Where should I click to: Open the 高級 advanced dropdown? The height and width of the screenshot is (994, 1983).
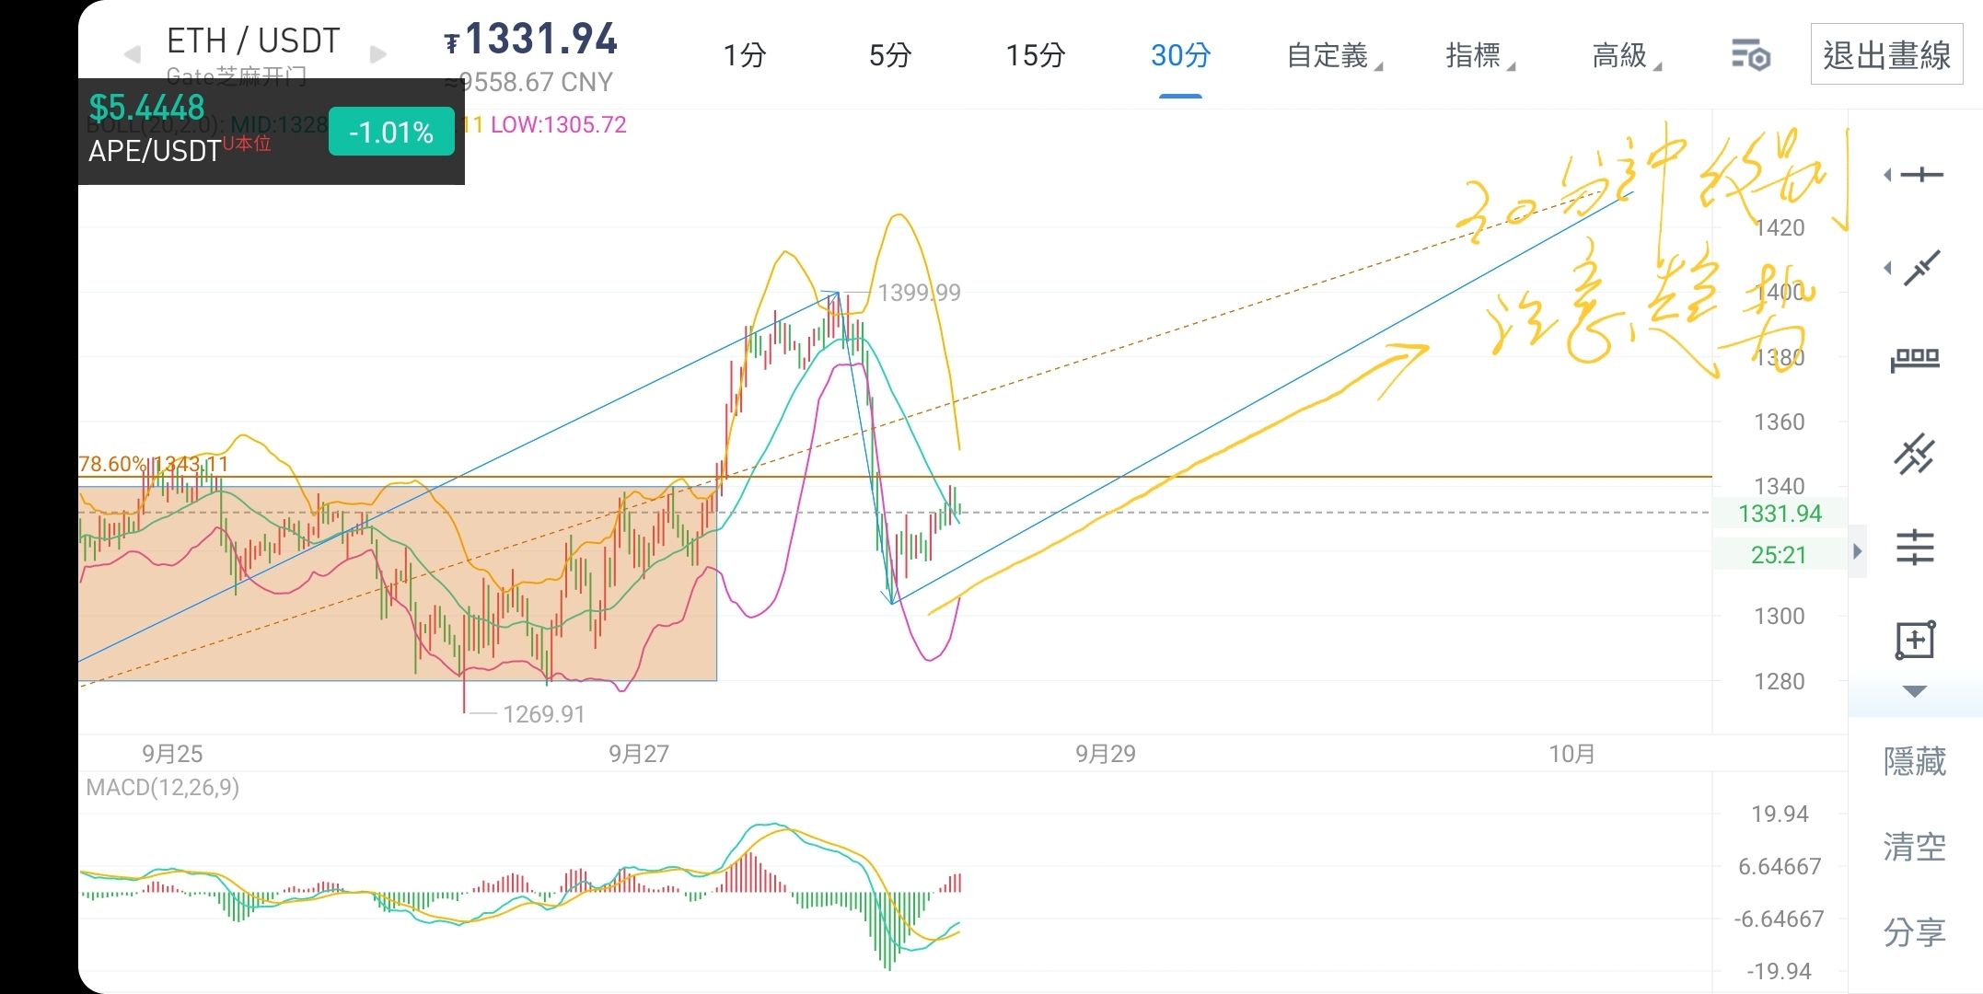pyautogui.click(x=1627, y=56)
